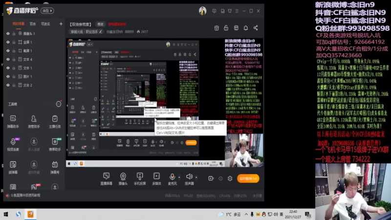Lock the 文本 2 source
Viewport: 391px width, 220px height.
(x=14, y=85)
